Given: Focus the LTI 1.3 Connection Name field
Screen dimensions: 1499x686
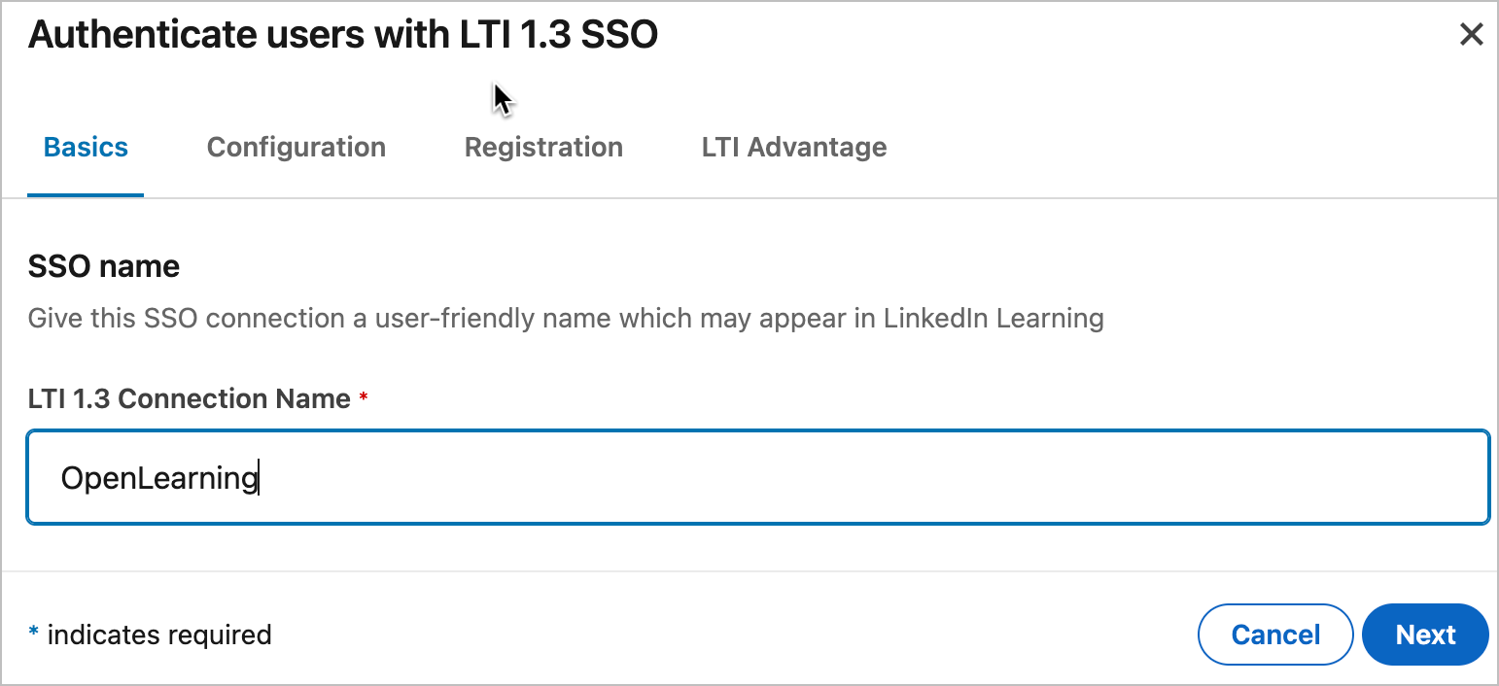Looking at the screenshot, I should coord(758,477).
